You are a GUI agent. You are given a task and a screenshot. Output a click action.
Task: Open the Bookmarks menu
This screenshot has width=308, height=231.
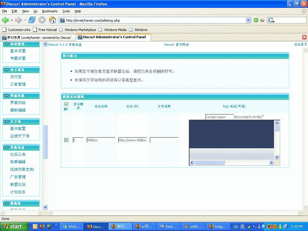click(x=50, y=11)
